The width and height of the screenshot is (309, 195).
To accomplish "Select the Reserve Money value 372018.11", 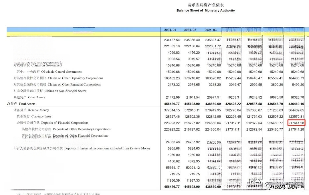I will point(192,110).
